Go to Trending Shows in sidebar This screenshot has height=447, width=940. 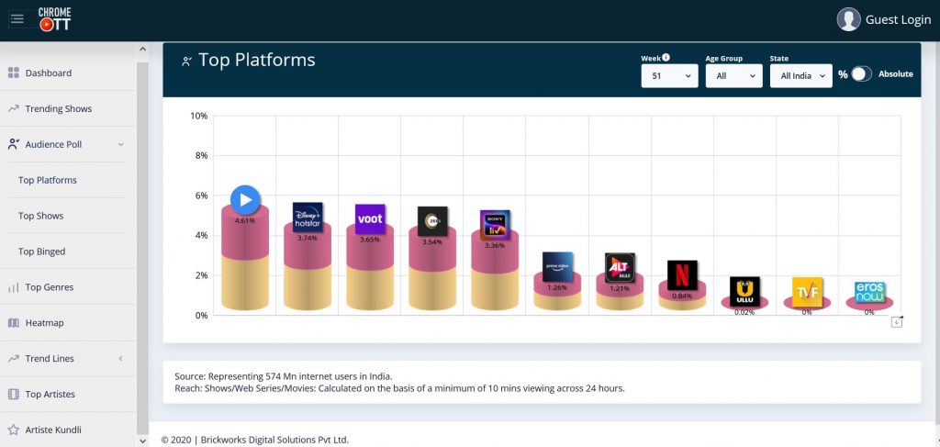pyautogui.click(x=58, y=108)
